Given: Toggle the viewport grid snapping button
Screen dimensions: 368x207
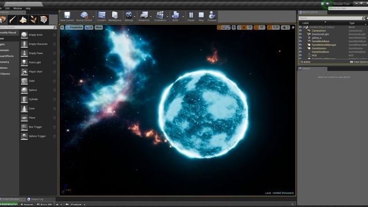Looking at the screenshot, I should 244,28.
